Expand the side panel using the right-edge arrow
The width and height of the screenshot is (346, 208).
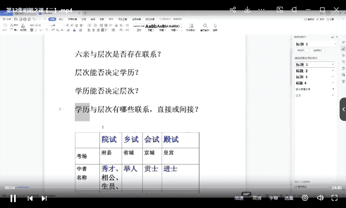[x=343, y=109]
